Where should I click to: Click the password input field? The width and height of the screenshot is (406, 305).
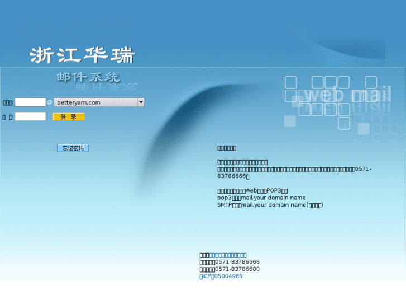tap(30, 116)
